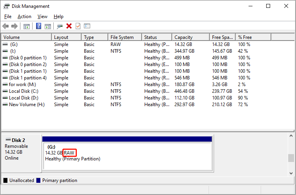The width and height of the screenshot is (296, 195).
Task: Click the Disk 2 Removable disk label
Action: pos(21,154)
